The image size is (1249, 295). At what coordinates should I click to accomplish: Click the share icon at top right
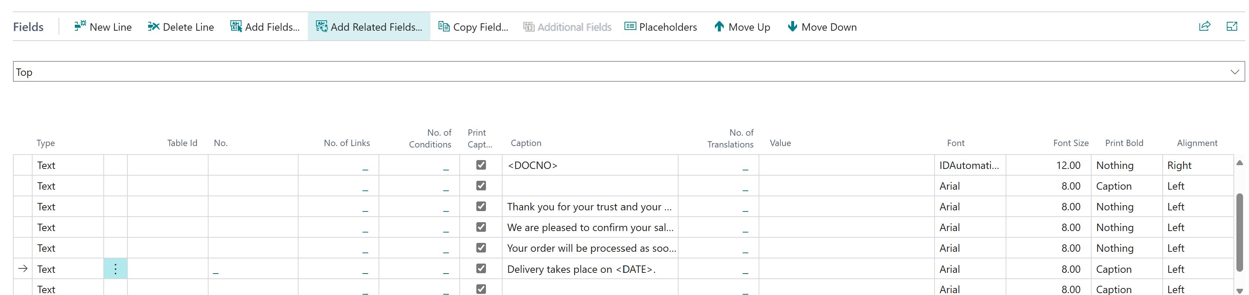coord(1205,26)
